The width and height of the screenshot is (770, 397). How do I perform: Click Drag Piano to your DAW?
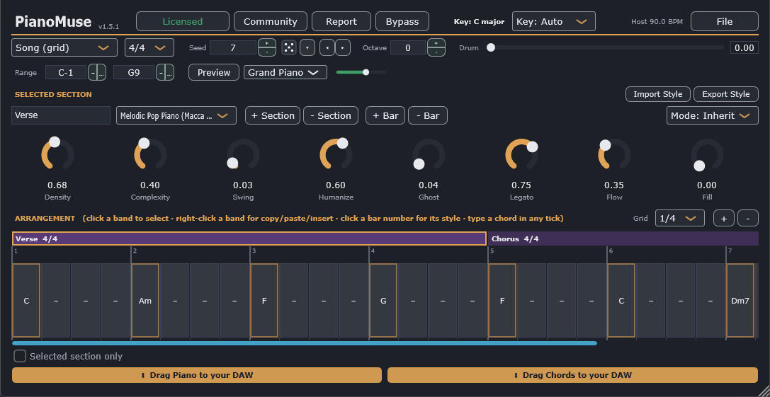pyautogui.click(x=196, y=375)
